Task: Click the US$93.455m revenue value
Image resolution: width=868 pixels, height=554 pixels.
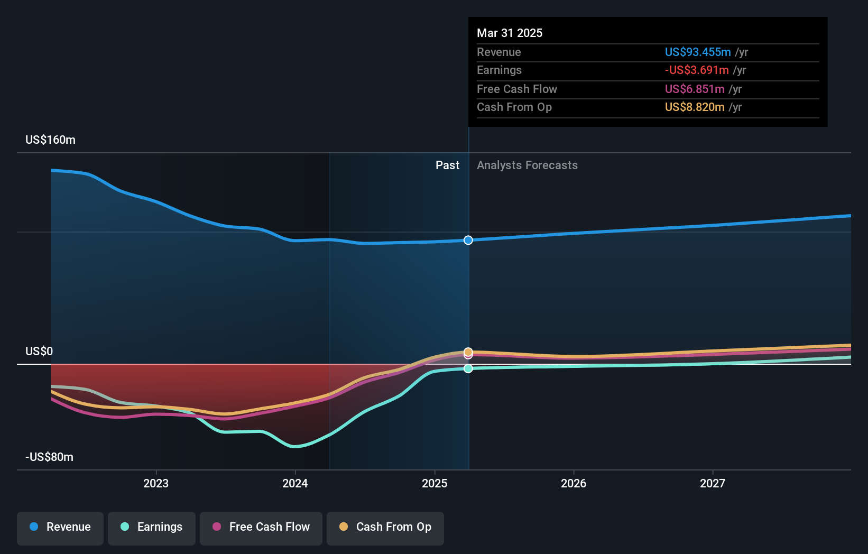Action: click(x=698, y=52)
